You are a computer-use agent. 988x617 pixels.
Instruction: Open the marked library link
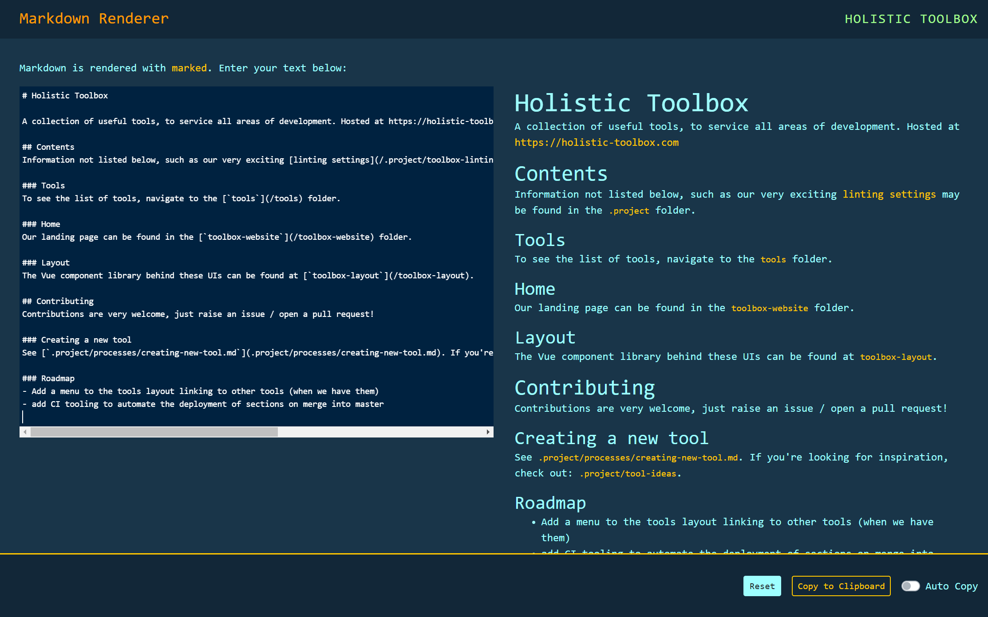point(189,68)
